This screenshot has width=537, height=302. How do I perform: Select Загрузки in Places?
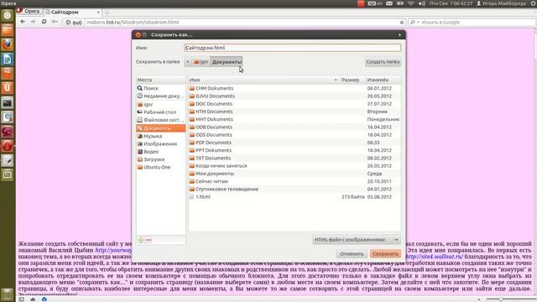161,159
